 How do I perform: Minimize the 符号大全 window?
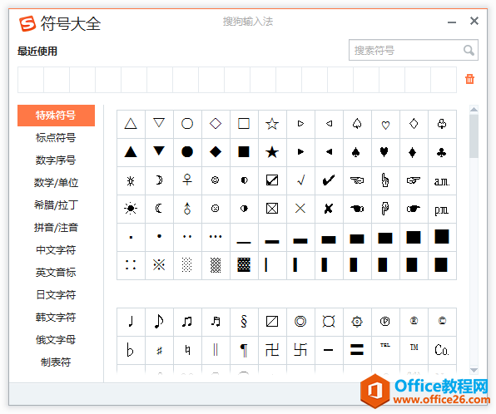tap(452, 22)
